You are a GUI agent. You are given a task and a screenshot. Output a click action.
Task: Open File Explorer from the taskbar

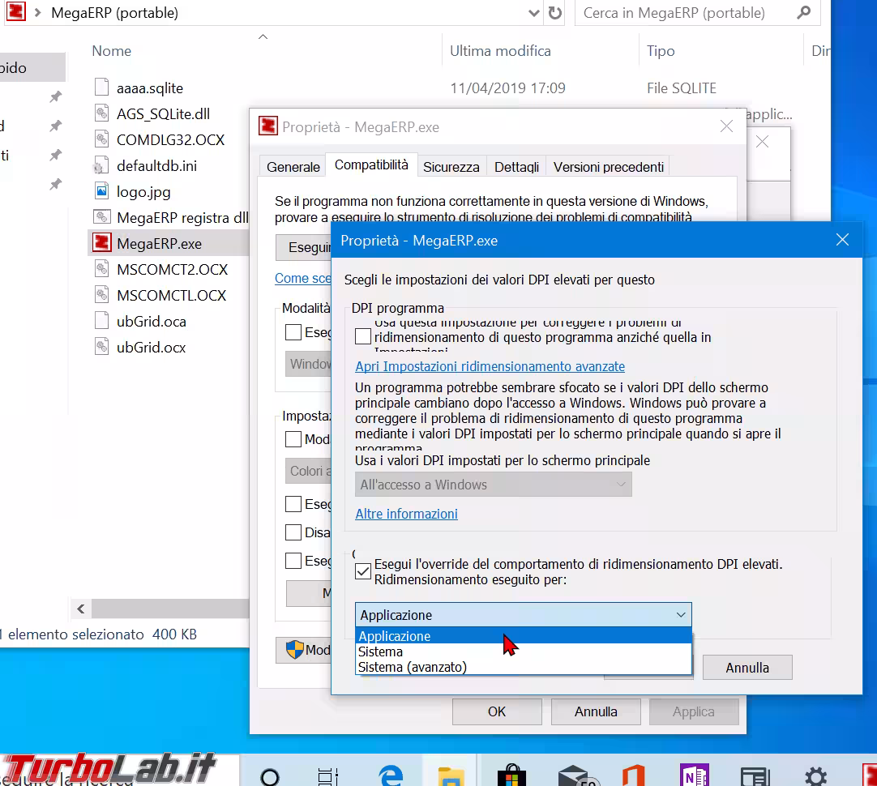(x=451, y=776)
